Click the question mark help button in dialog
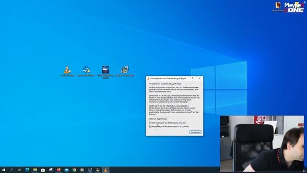The height and width of the screenshot is (173, 307). (192, 78)
